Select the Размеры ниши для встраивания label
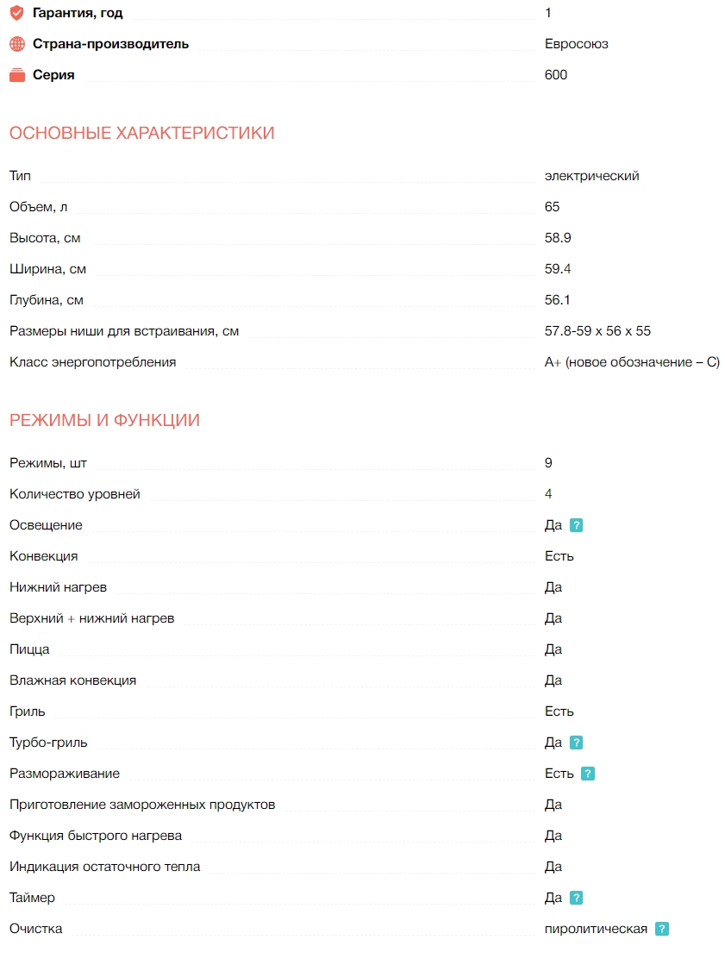This screenshot has height=959, width=725. click(x=124, y=331)
